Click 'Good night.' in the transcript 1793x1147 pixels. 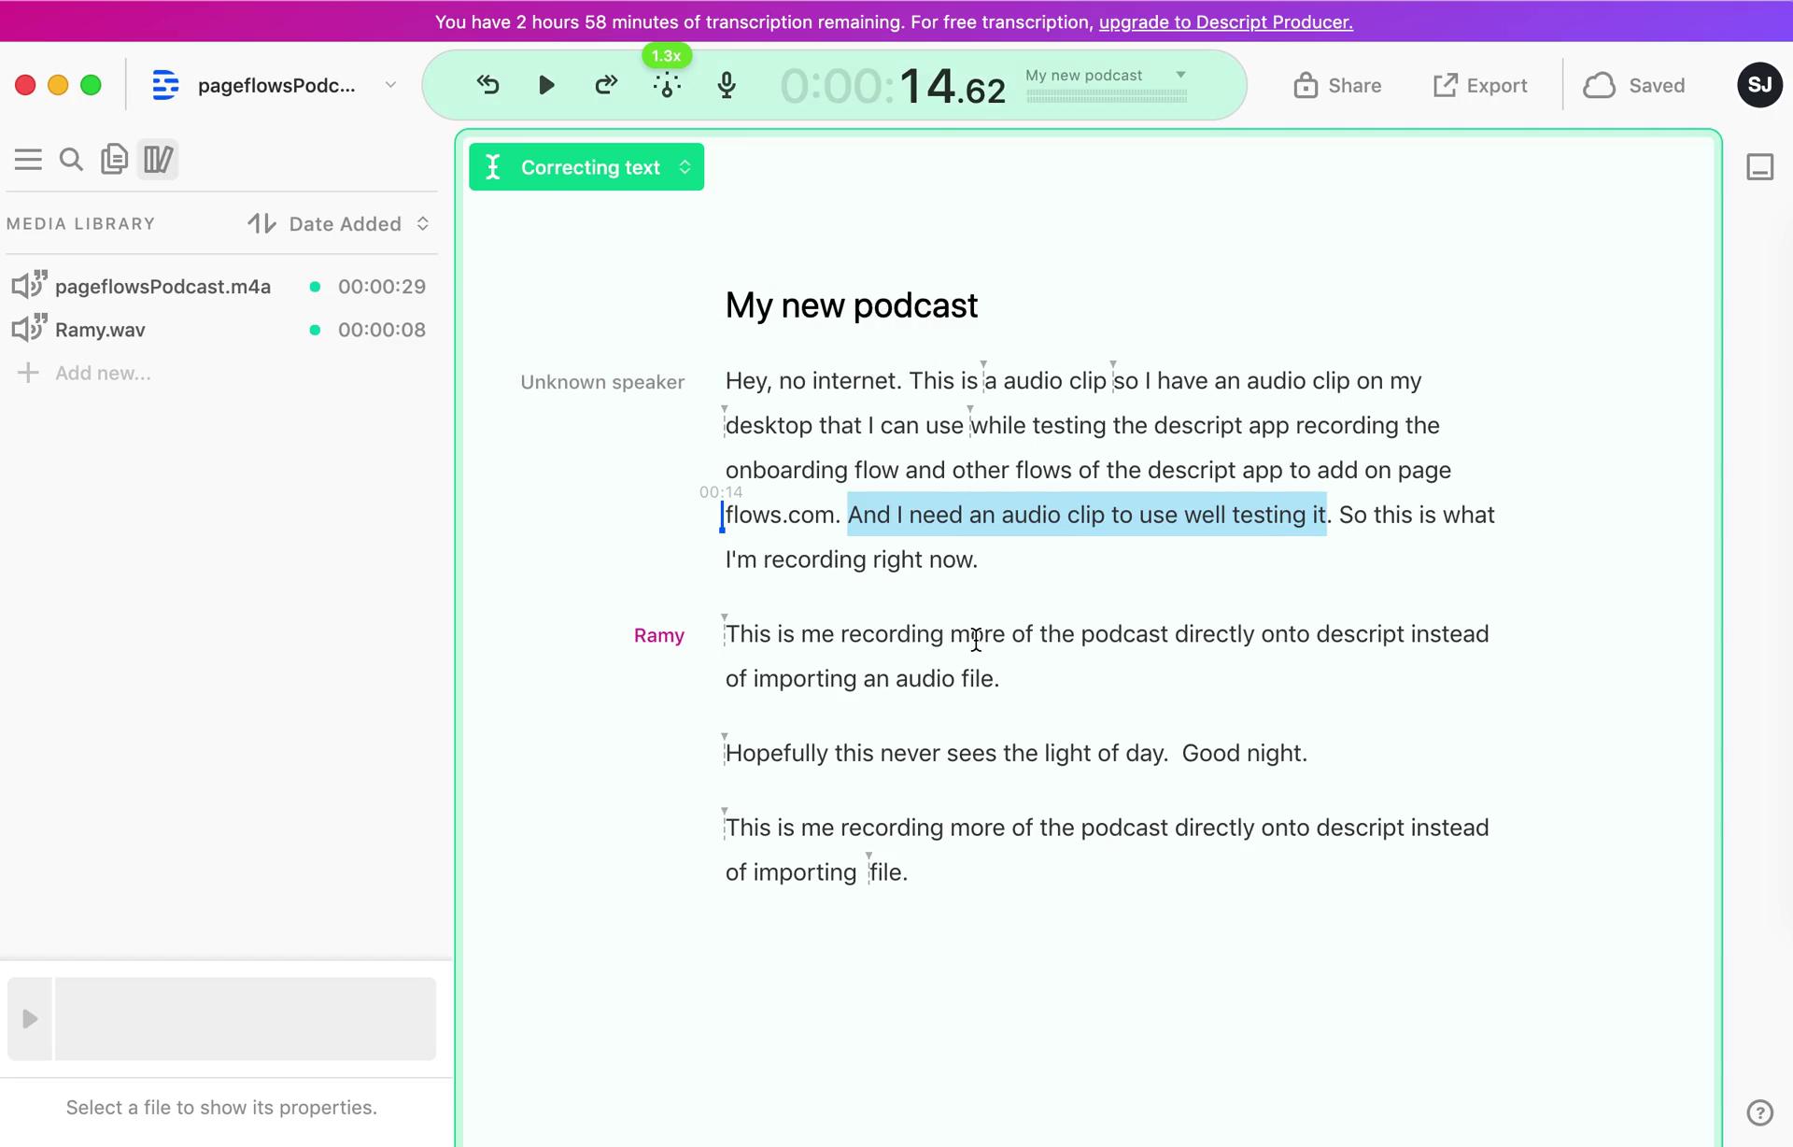tap(1245, 754)
